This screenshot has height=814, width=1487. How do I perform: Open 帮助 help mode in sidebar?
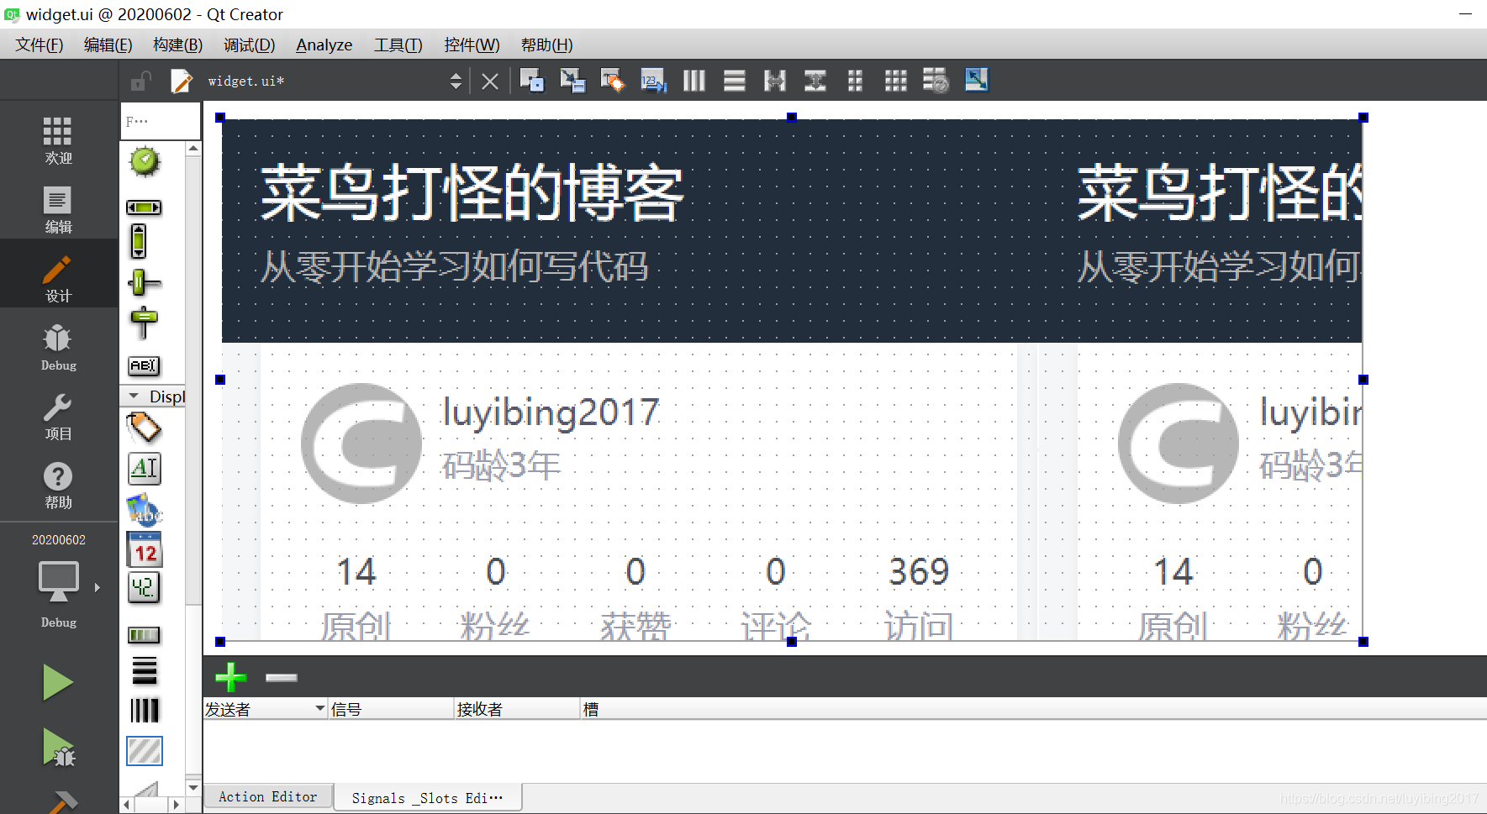tap(58, 486)
